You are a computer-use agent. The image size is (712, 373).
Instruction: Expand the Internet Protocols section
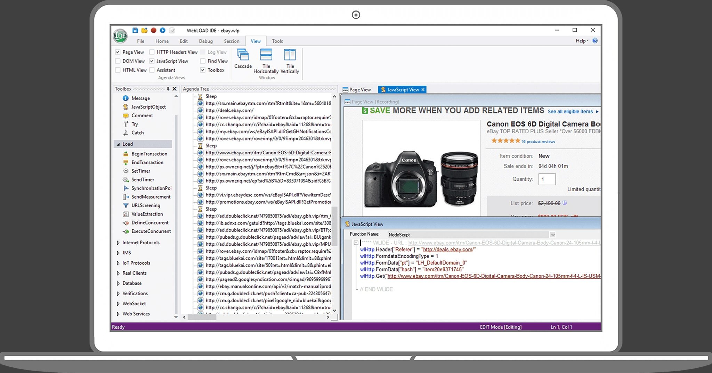tap(118, 243)
